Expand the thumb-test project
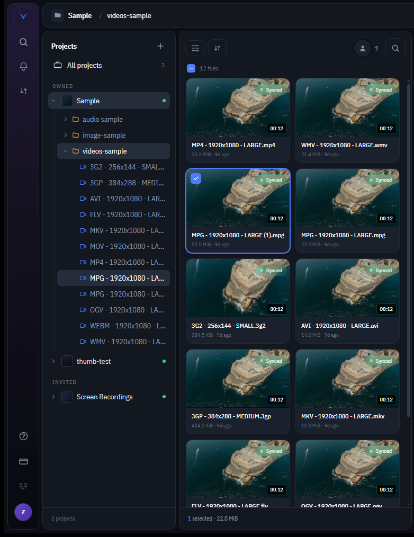Viewport: 414px width, 537px height. click(x=53, y=361)
